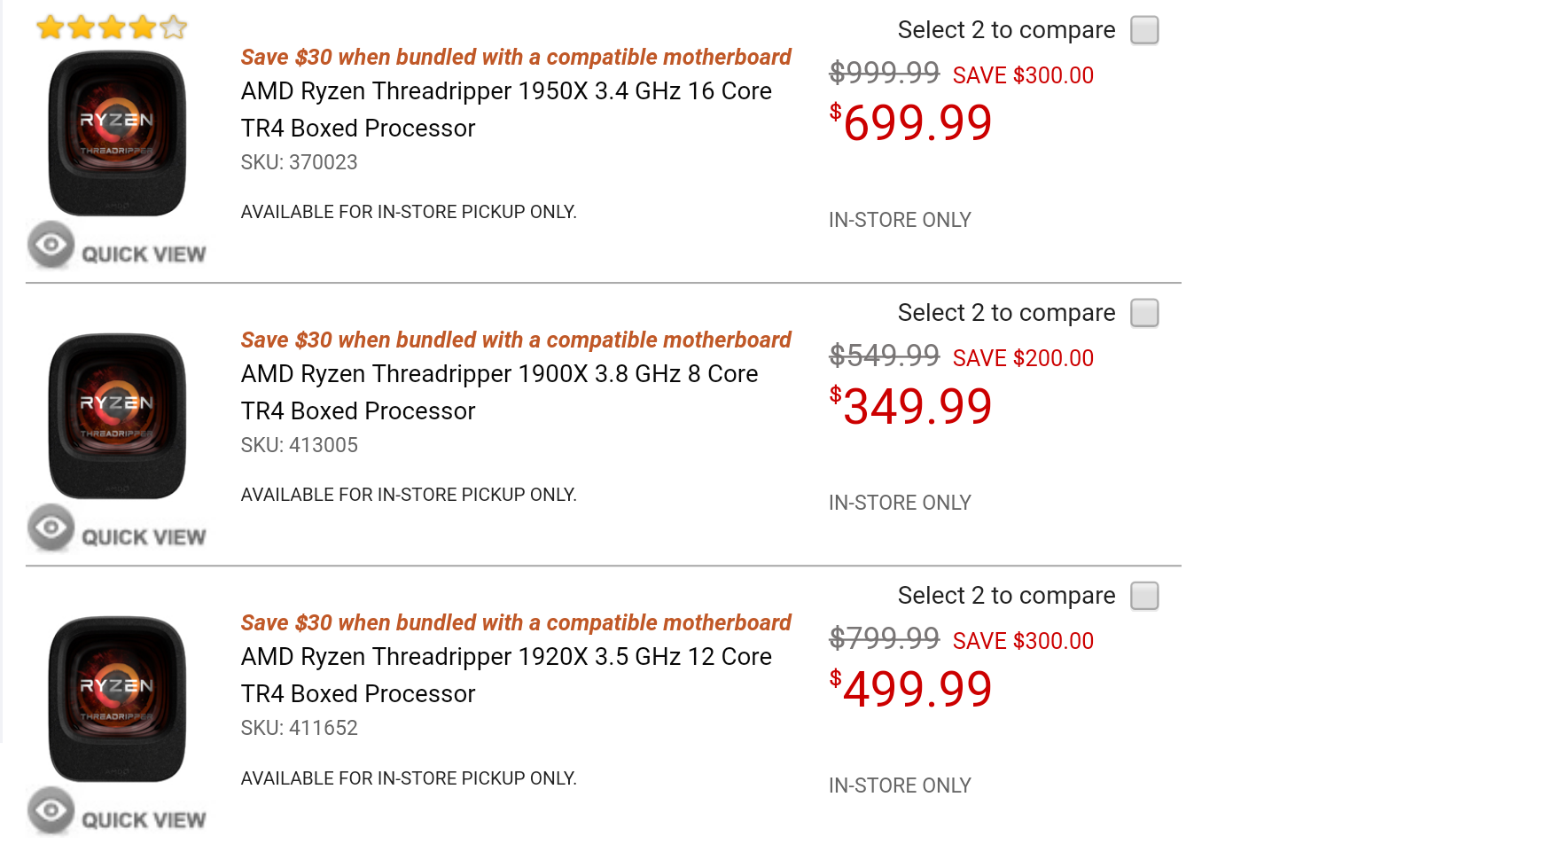Screen dimensions: 1545x844
Task: Click the bundle savings offer above the 1920X
Action: pyautogui.click(x=516, y=623)
